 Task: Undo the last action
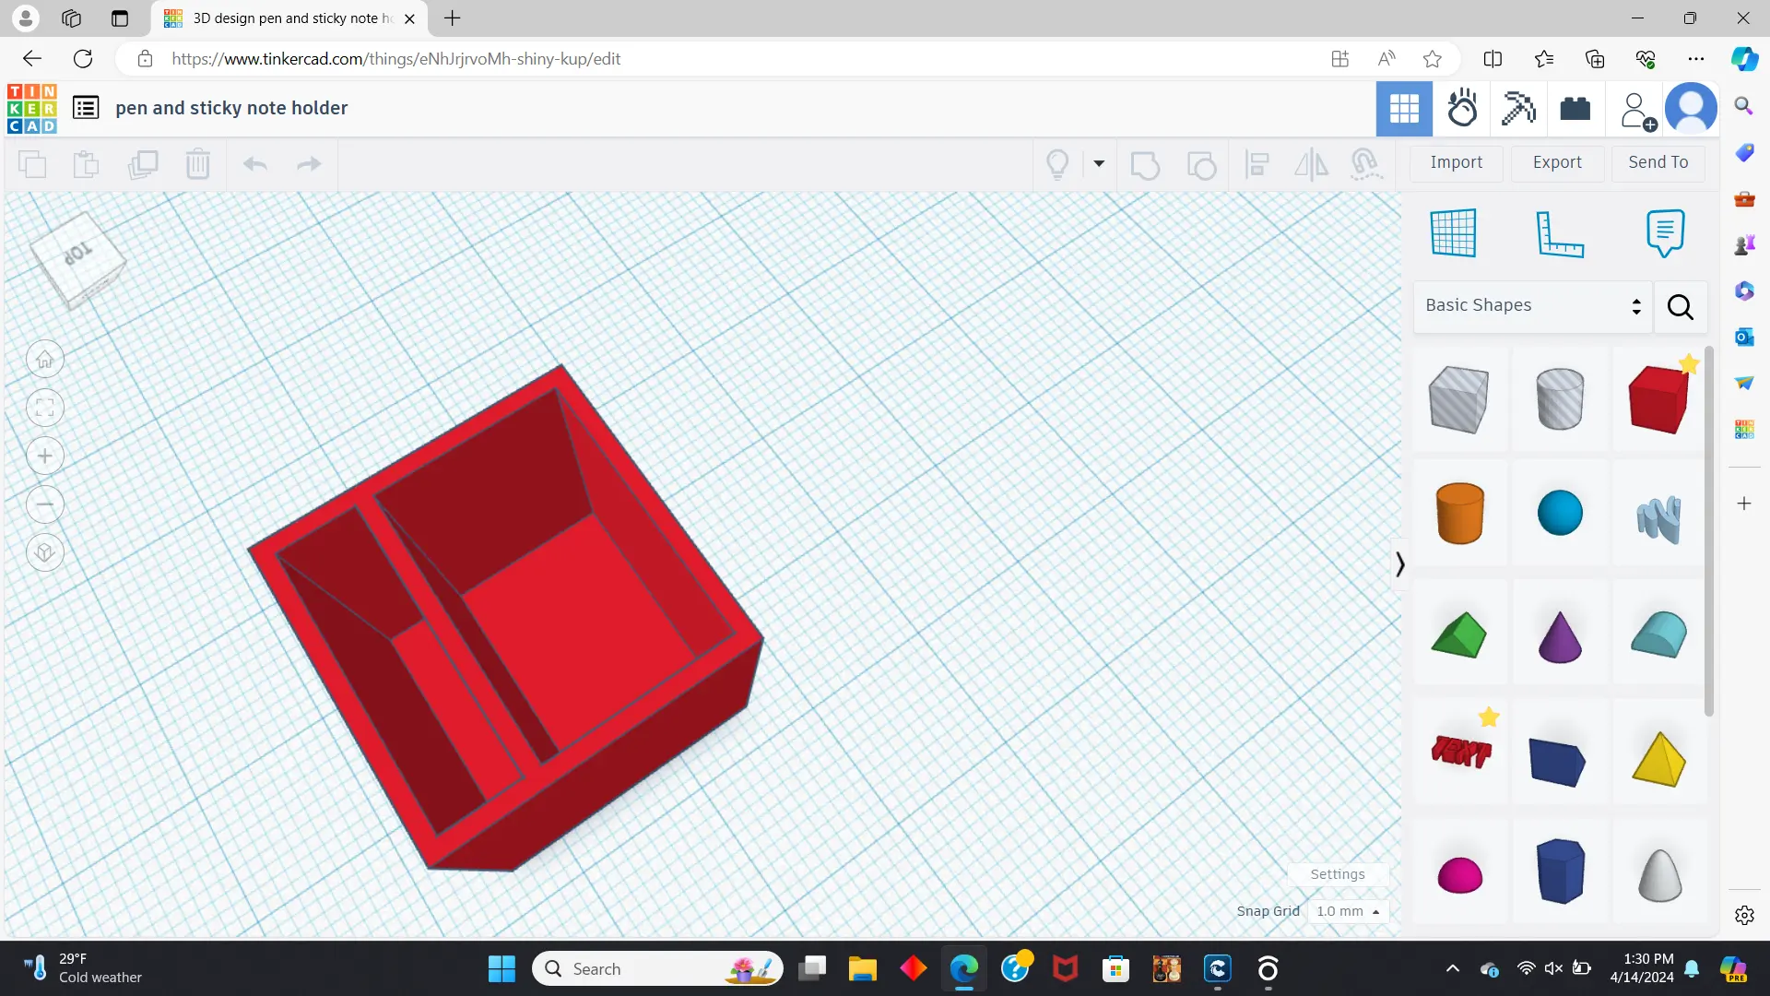[x=255, y=164]
